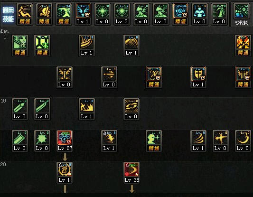Viewport: 253px width, 197px height.
Task: Click the blue eye skill in top row
Action: [x=180, y=14]
